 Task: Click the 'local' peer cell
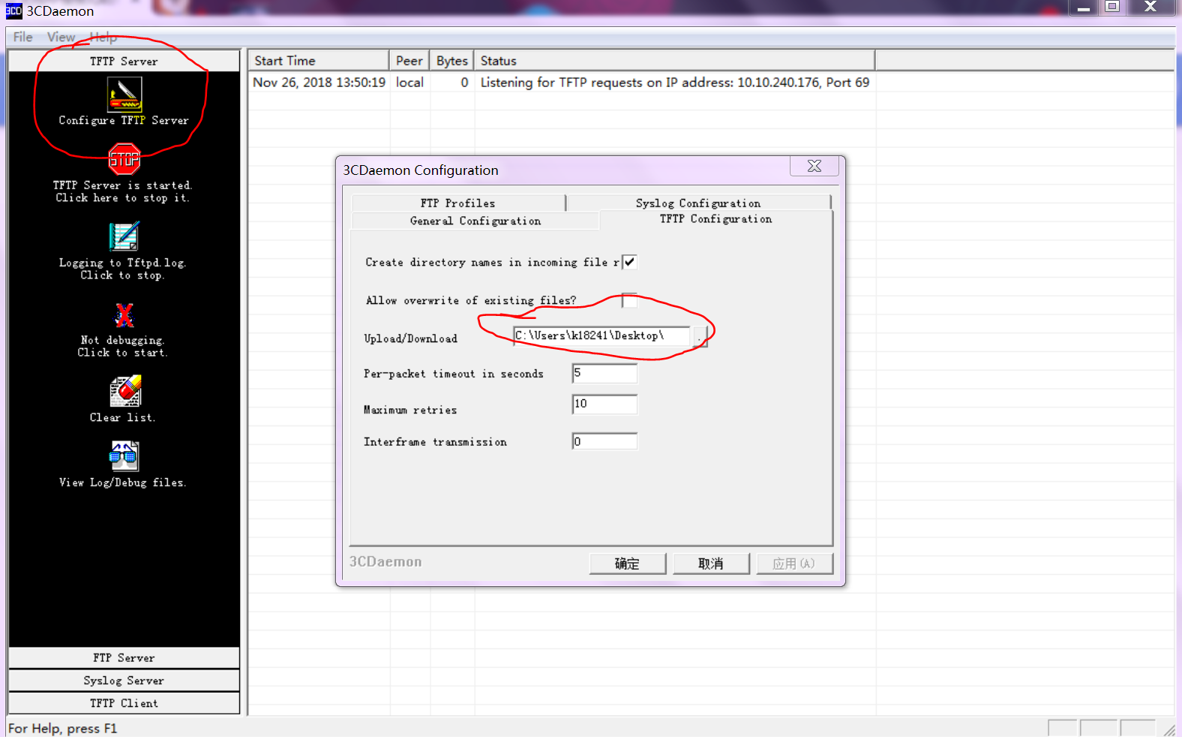point(410,83)
